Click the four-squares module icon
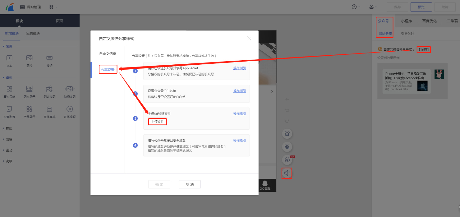460x217 pixels. (287, 147)
